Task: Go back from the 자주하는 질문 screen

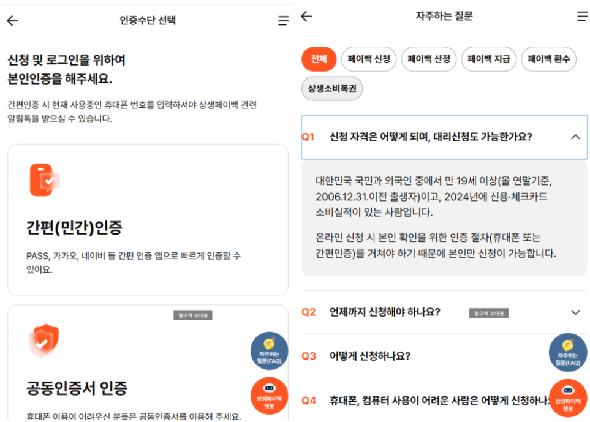Action: click(x=307, y=16)
